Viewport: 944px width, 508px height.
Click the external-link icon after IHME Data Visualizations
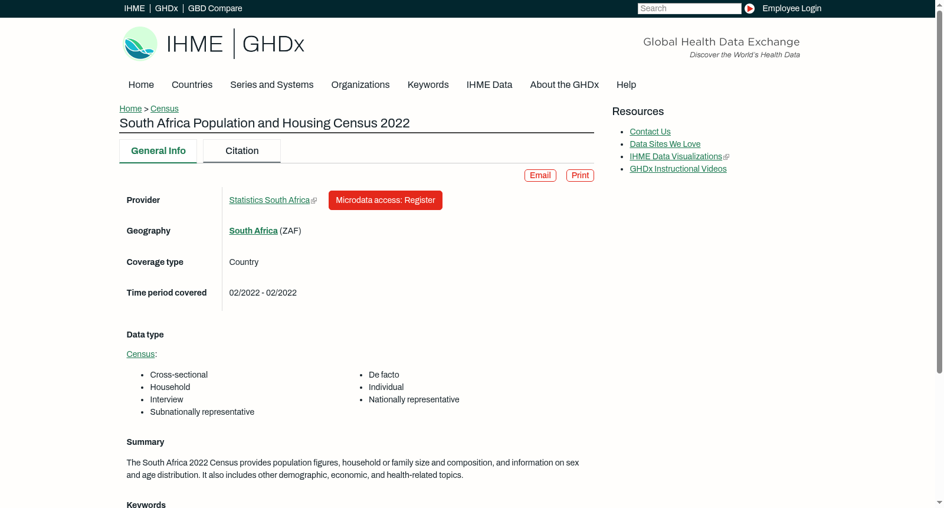(x=726, y=157)
